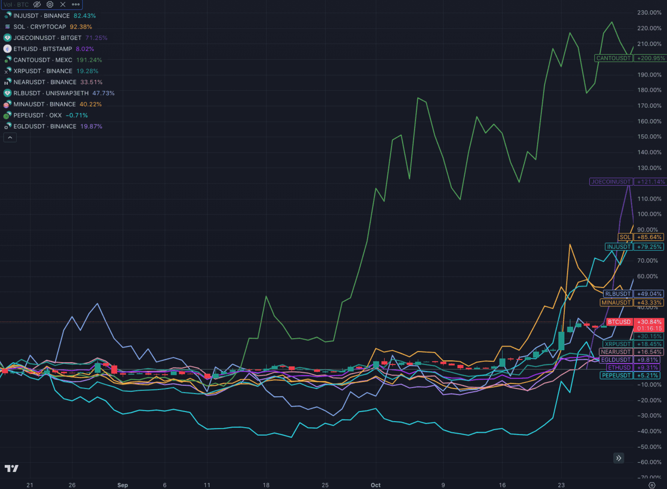Image resolution: width=667 pixels, height=489 pixels.
Task: Click the TradingView logo
Action: (x=12, y=468)
